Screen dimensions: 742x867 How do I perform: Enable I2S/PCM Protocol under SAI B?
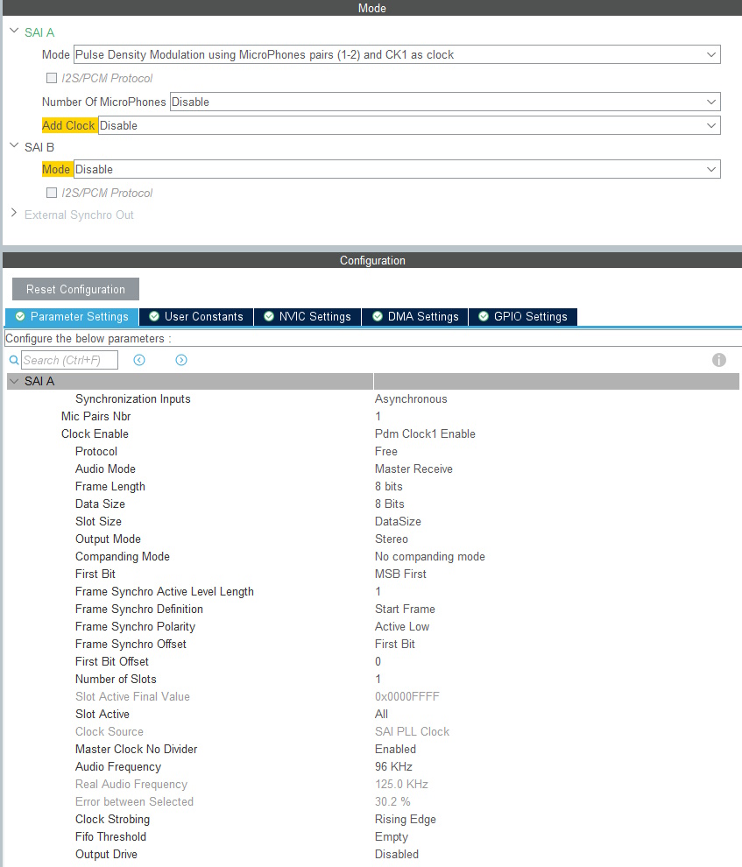[x=51, y=193]
